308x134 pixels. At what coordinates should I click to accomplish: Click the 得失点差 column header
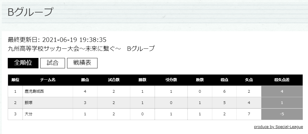tap(282, 80)
